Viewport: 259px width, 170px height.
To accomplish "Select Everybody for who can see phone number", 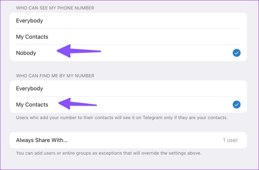I will point(128,21).
